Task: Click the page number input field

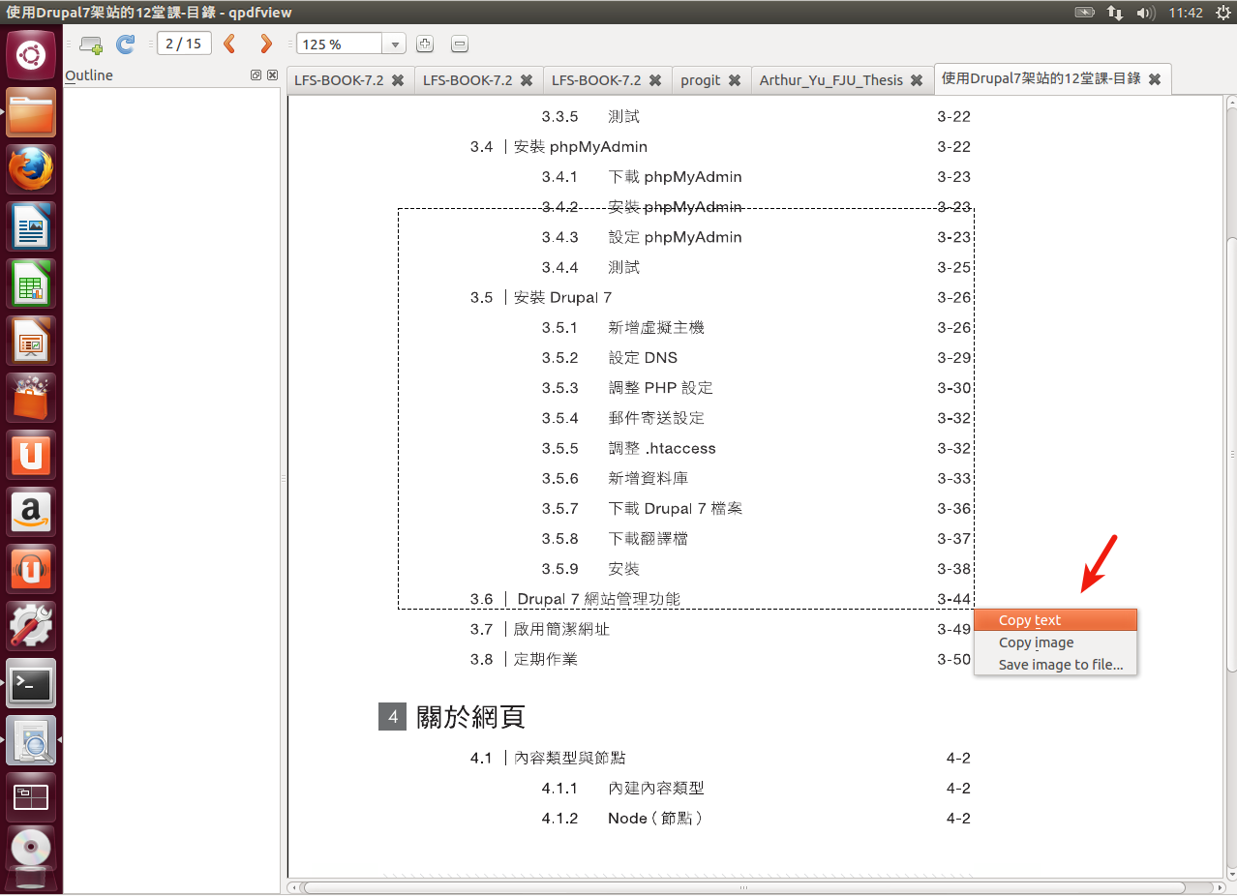Action: point(183,44)
